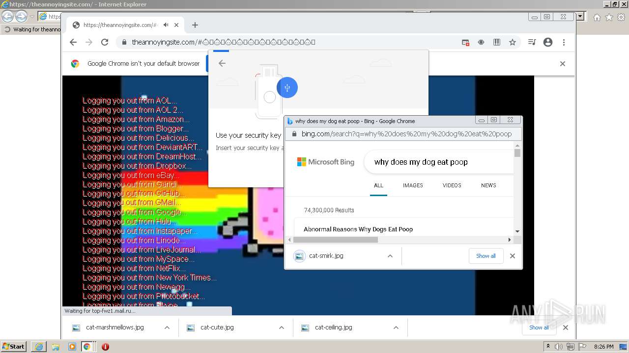This screenshot has width=629, height=353.
Task: Click the volume speaker tray icon
Action: point(559,347)
